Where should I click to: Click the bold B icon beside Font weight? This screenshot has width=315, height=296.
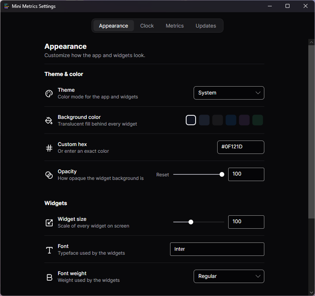(x=49, y=277)
